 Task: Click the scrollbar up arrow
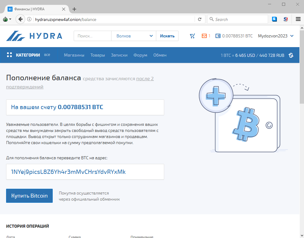tap(302, 28)
